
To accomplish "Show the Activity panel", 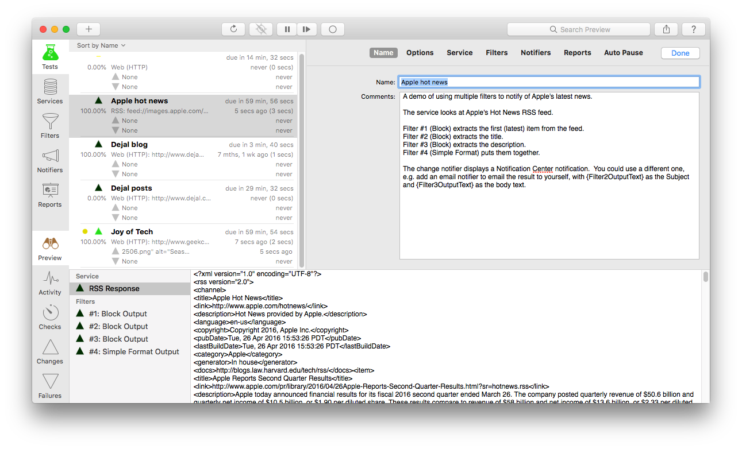I will pyautogui.click(x=50, y=282).
